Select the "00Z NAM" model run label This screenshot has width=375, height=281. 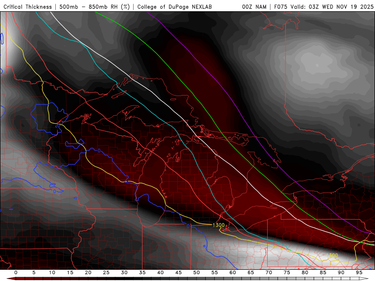pos(254,7)
